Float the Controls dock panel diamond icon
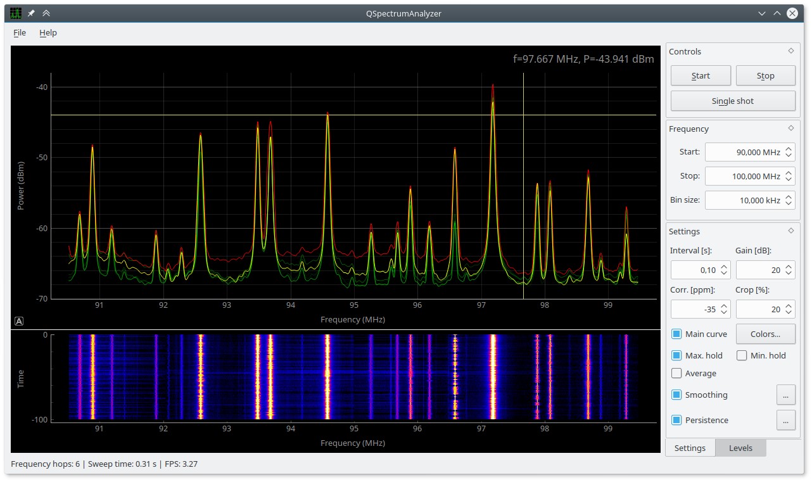 coord(790,51)
